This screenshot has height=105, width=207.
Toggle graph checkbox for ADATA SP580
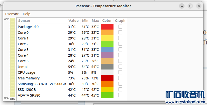[x=120, y=95]
